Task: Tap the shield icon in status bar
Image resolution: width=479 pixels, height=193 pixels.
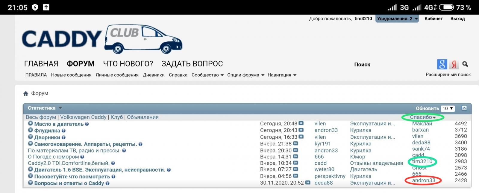Action: click(35, 7)
